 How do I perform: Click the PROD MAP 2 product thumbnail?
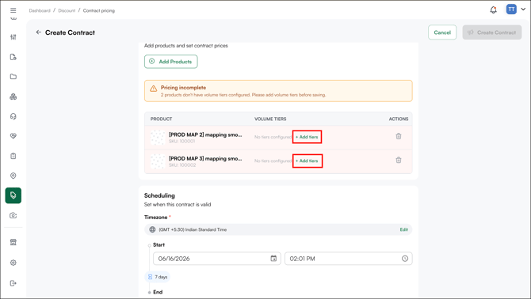pyautogui.click(x=158, y=138)
